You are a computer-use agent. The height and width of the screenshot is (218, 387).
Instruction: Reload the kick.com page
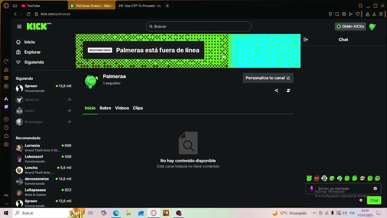tap(28, 14)
